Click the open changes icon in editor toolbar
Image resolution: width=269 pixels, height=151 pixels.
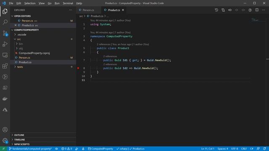[x=230, y=10]
